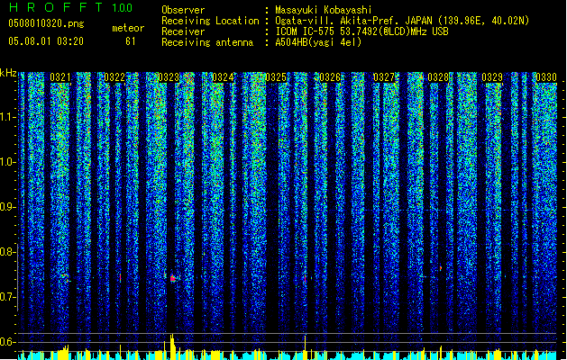Click the bright red meteor echo near 0323

pos(173,278)
